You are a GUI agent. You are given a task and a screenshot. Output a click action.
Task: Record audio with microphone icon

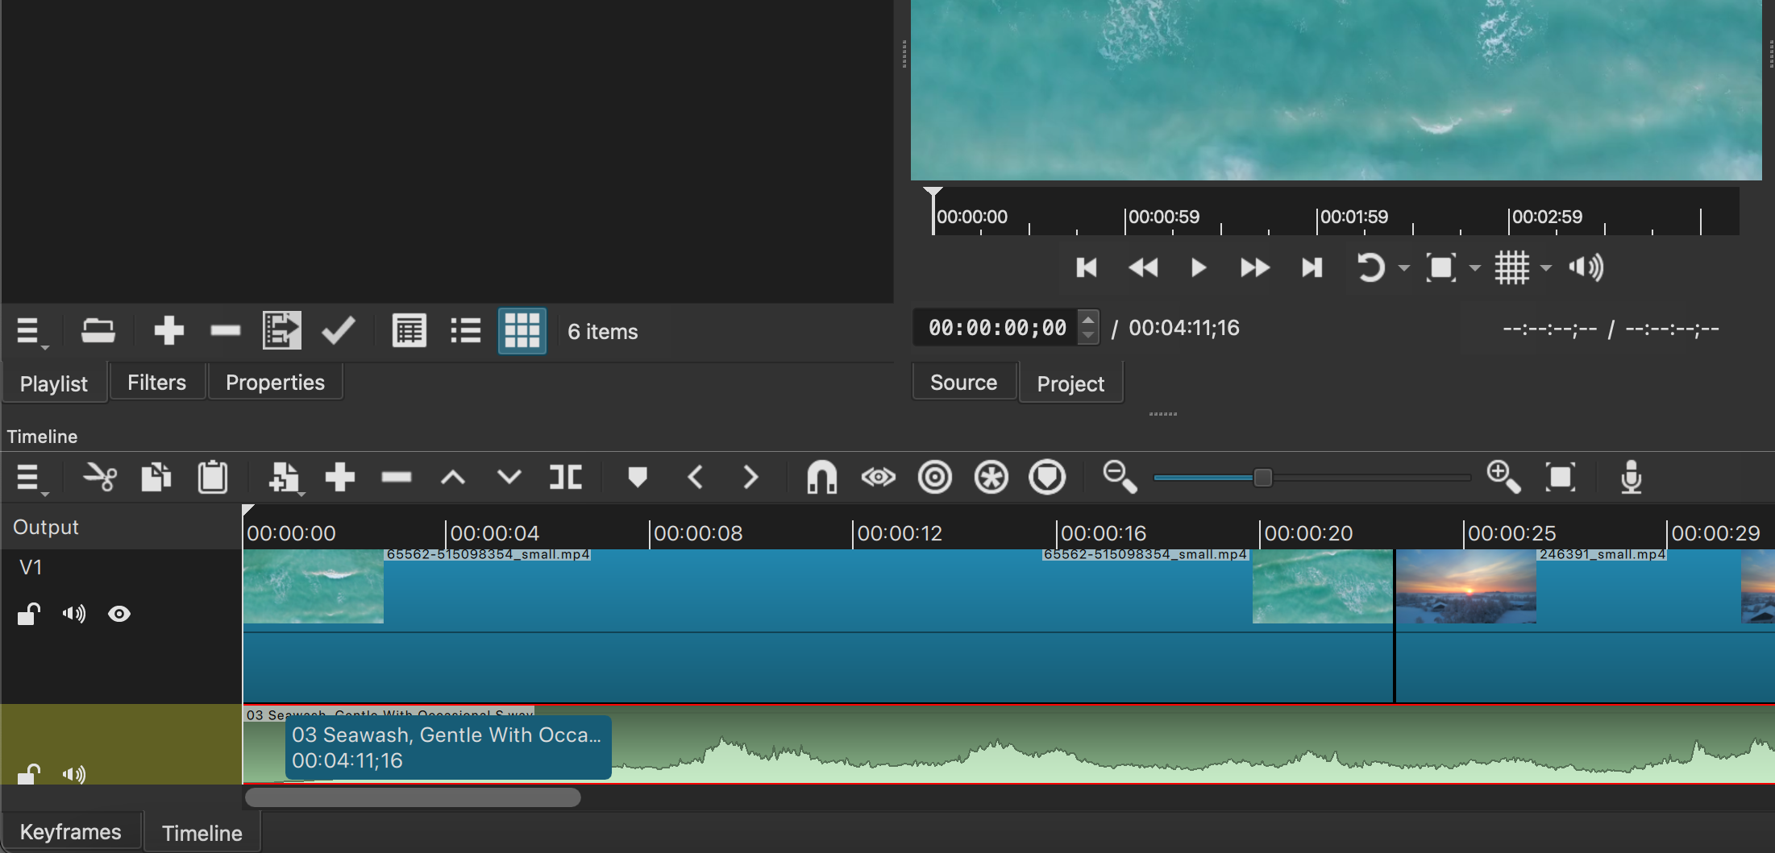coord(1632,477)
